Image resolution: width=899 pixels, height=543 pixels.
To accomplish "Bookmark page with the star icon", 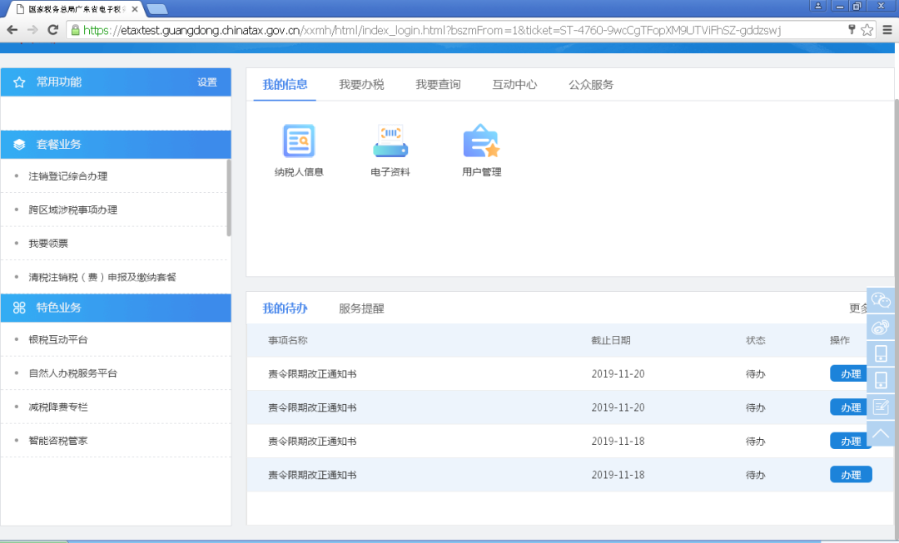I will [x=867, y=30].
